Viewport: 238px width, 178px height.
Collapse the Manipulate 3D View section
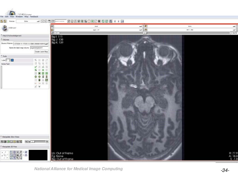tap(25, 147)
